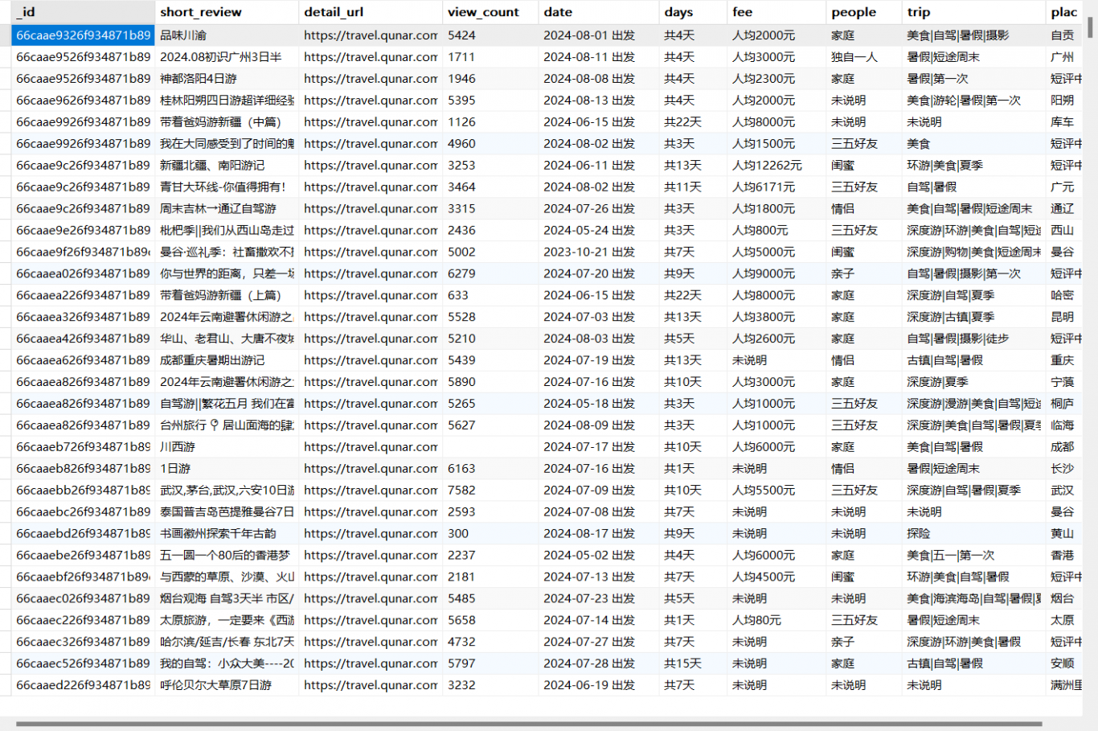Select the highlighted _id cell 66caae9326f934871b89

(x=83, y=35)
